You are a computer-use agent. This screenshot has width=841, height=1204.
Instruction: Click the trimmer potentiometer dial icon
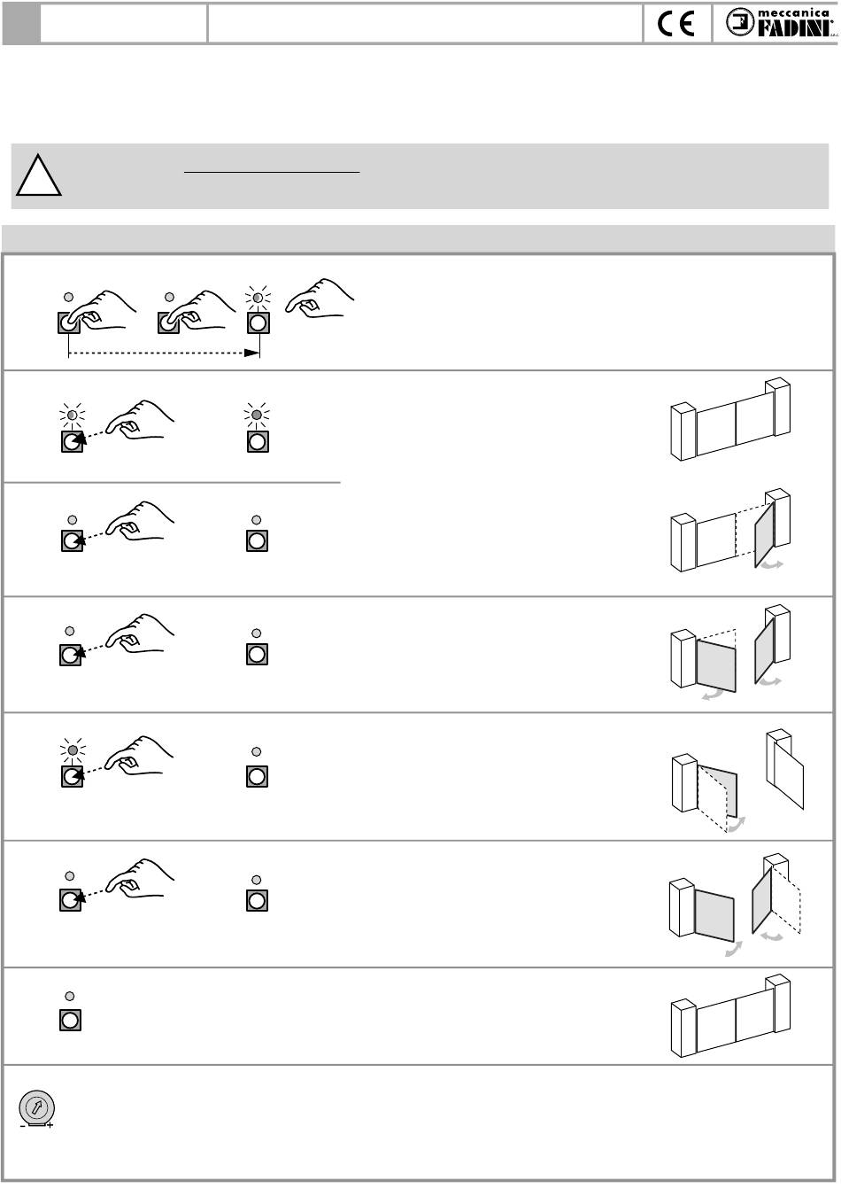coord(37,1108)
